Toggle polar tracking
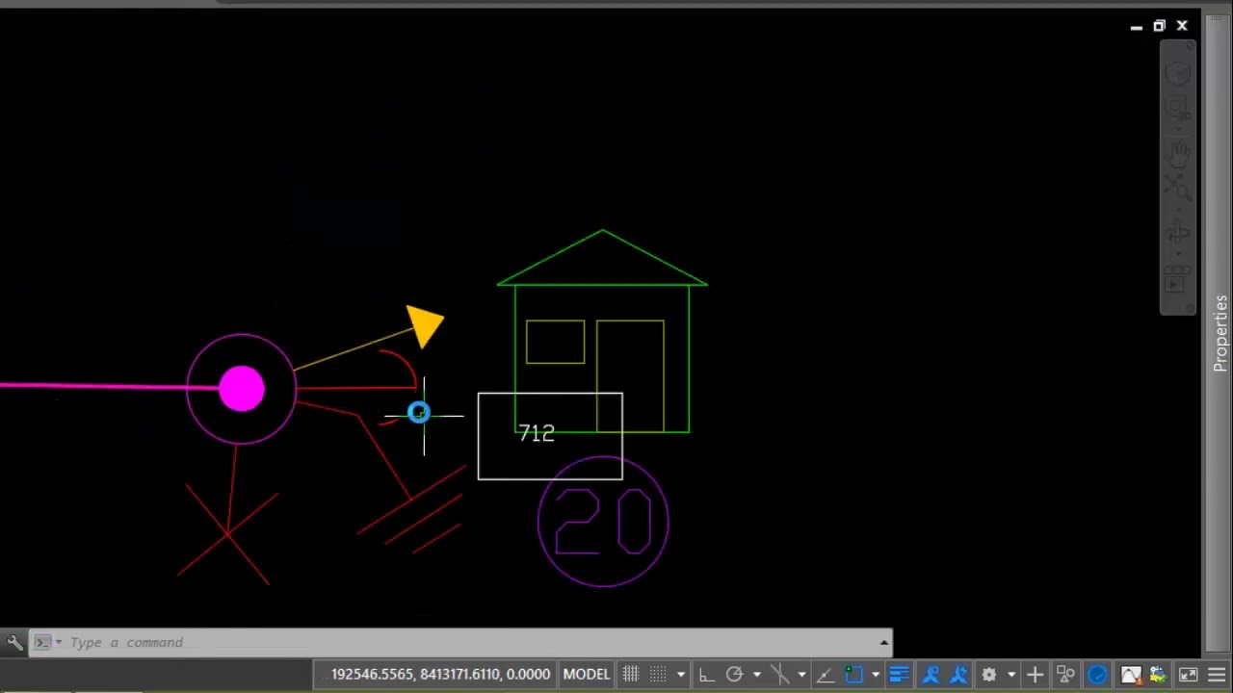This screenshot has height=693, width=1233. coord(734,675)
